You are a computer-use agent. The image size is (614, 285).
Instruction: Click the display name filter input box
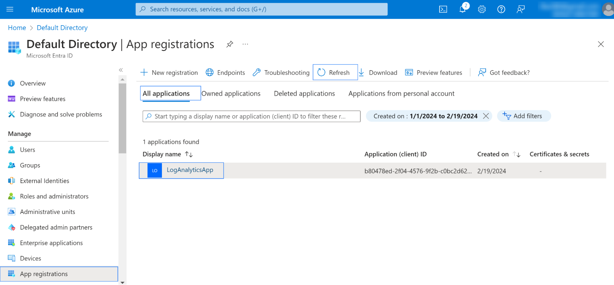(x=251, y=116)
